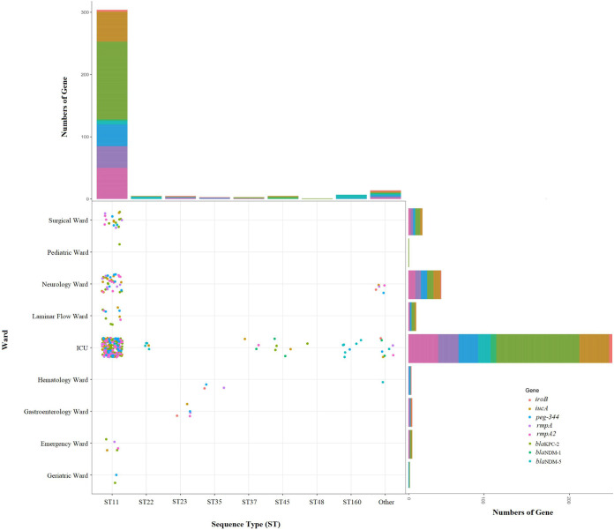Click the blaNDM-5 legend entry
Image resolution: width=614 pixels, height=530 pixels.
click(x=544, y=461)
